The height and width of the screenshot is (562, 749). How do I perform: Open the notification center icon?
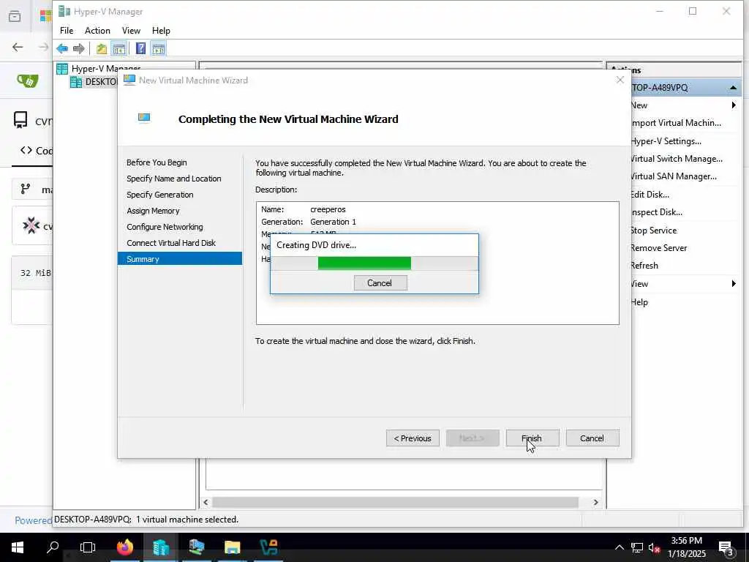pyautogui.click(x=726, y=547)
